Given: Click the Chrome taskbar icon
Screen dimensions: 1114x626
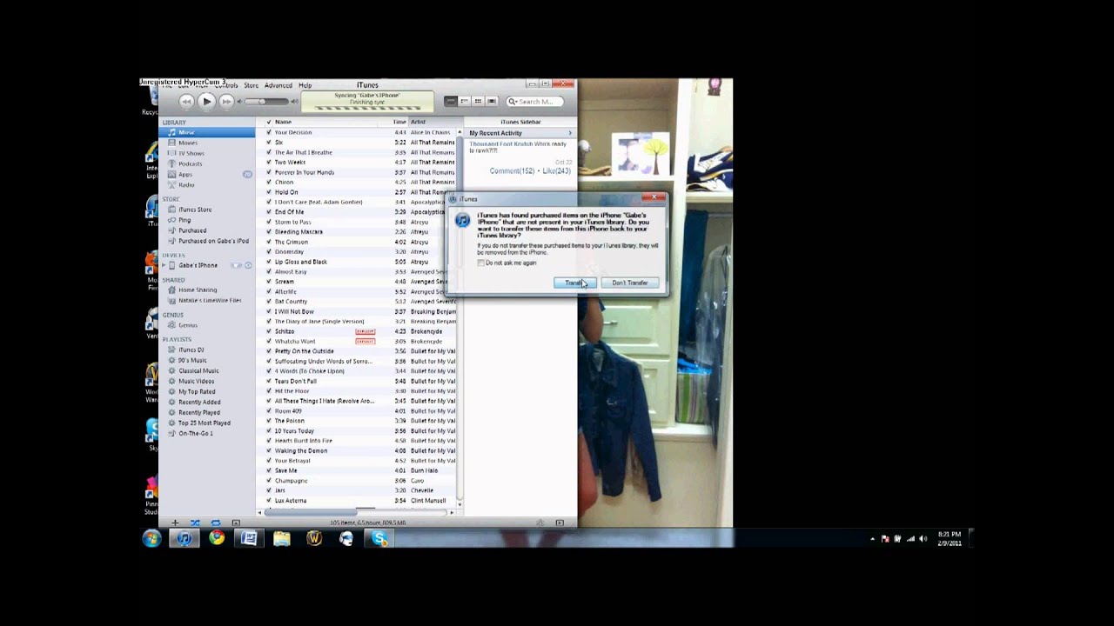Looking at the screenshot, I should click(x=217, y=538).
